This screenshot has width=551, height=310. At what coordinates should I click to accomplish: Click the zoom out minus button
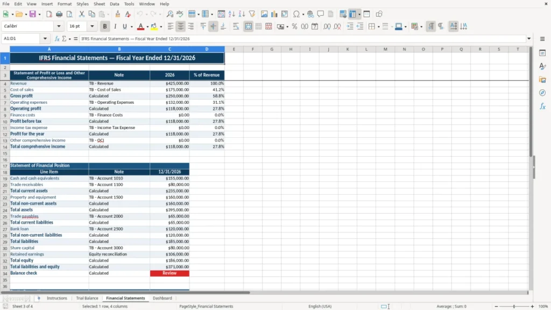click(496, 306)
